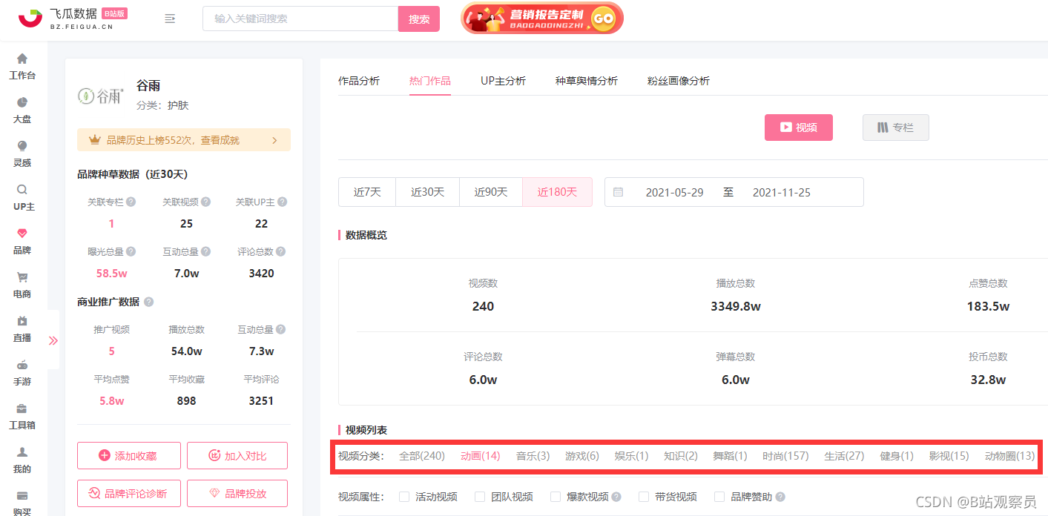
Task: Open the 营销报告定制 banner
Action: (x=542, y=18)
